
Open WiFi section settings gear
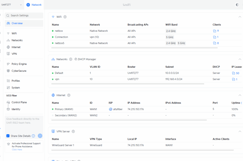65,17
